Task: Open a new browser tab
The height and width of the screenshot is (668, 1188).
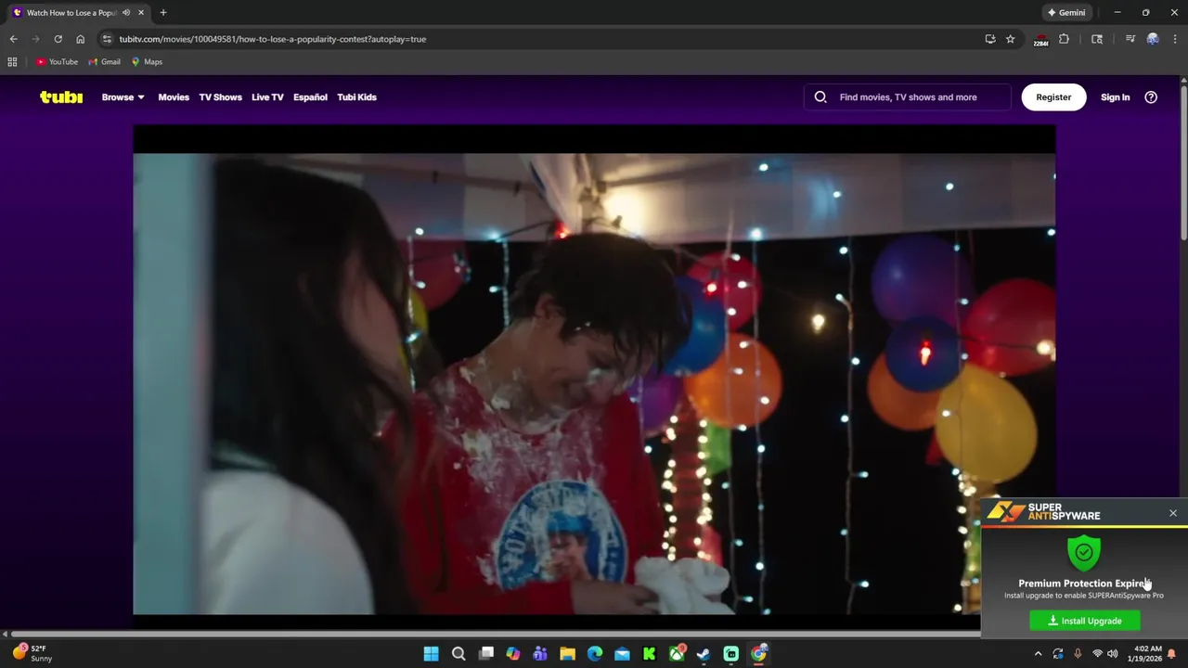Action: click(163, 13)
